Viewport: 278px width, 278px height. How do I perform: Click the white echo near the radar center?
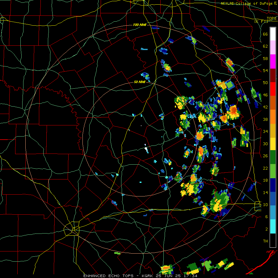(x=146, y=150)
